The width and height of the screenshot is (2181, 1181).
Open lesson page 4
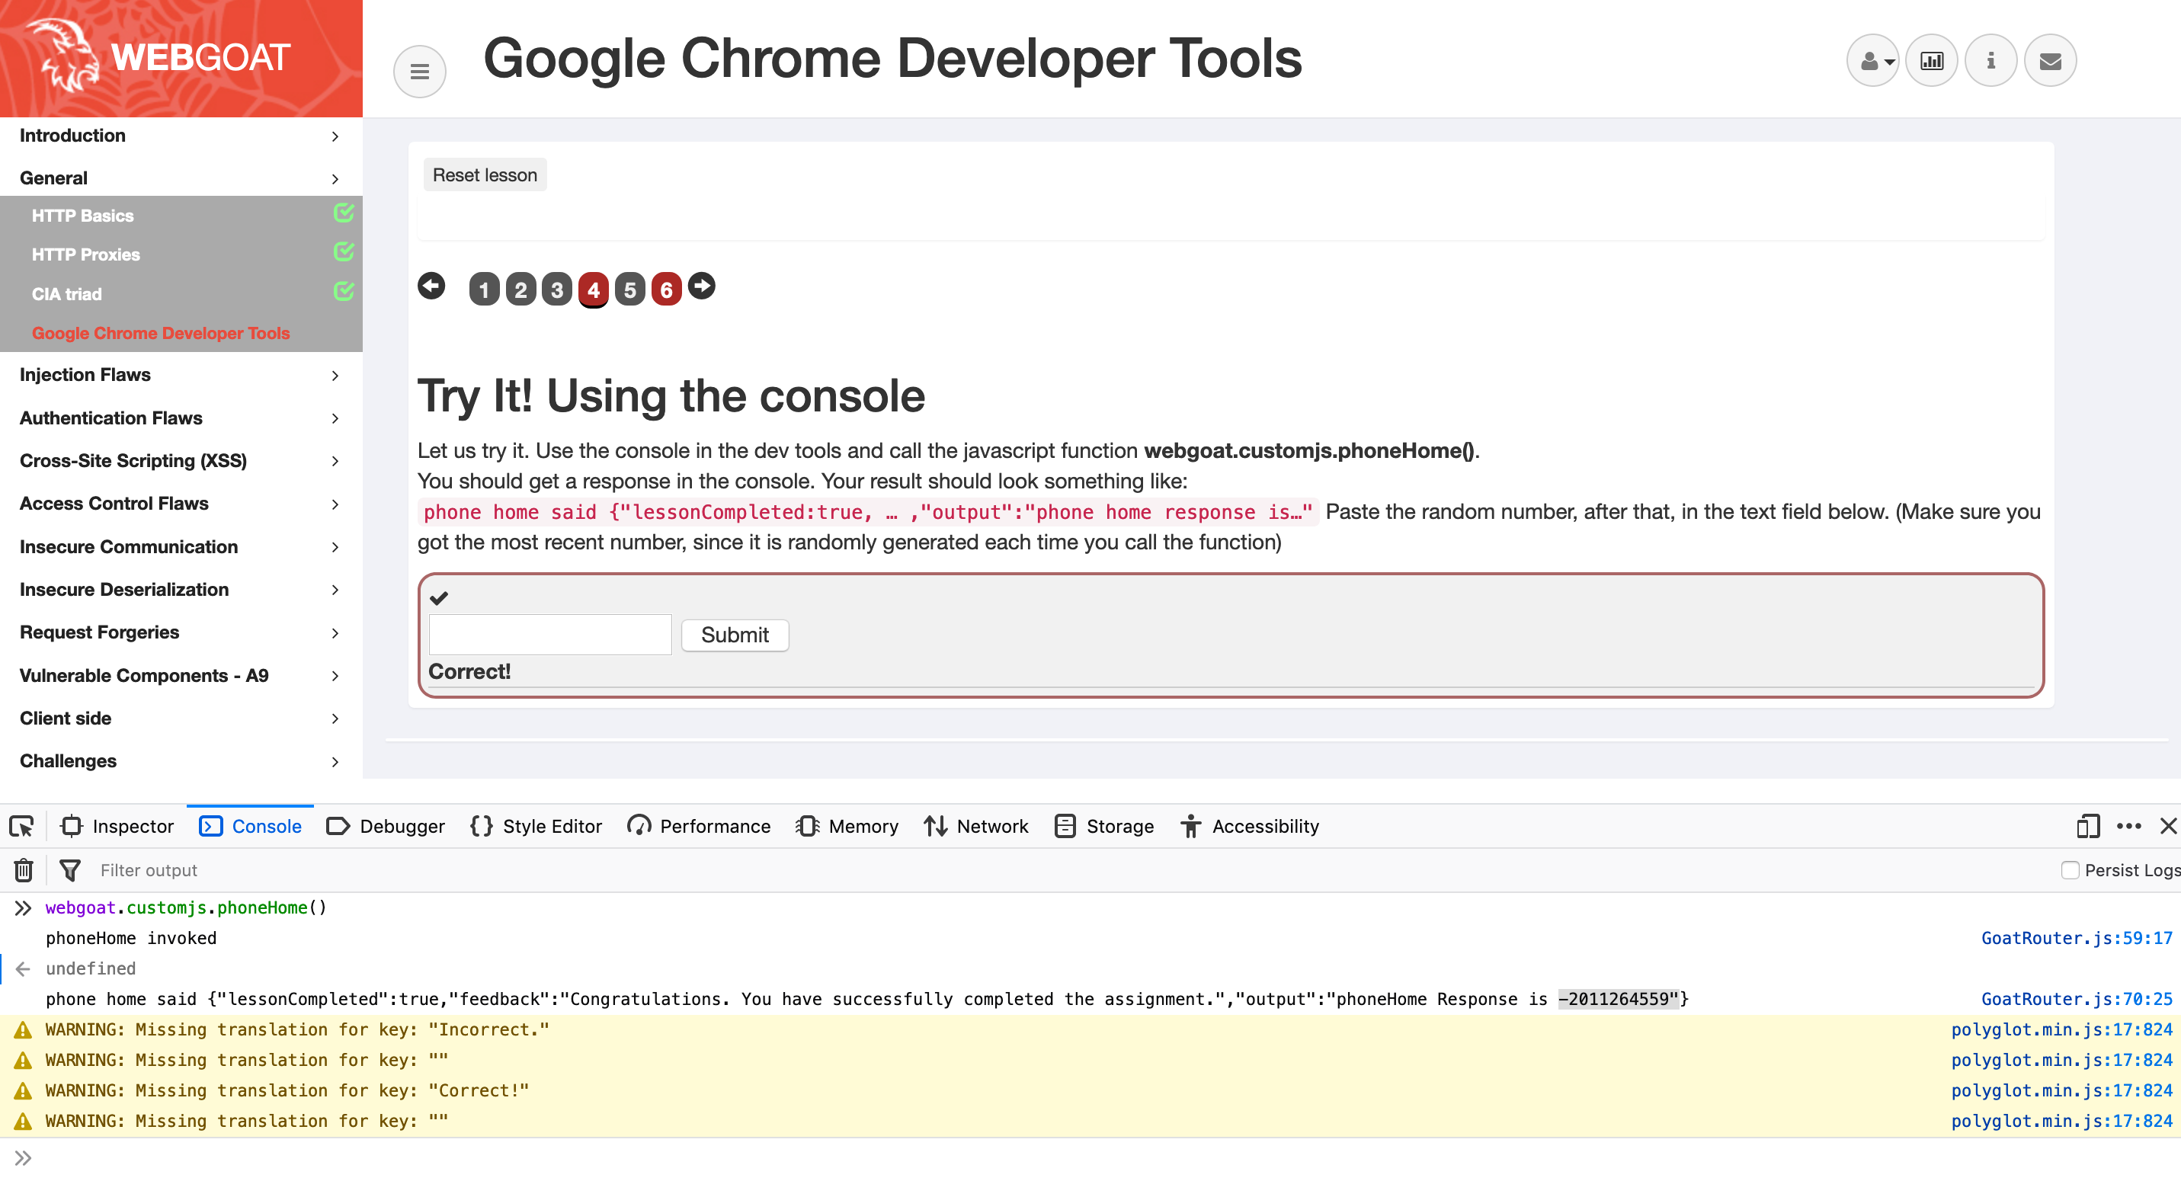pos(594,290)
